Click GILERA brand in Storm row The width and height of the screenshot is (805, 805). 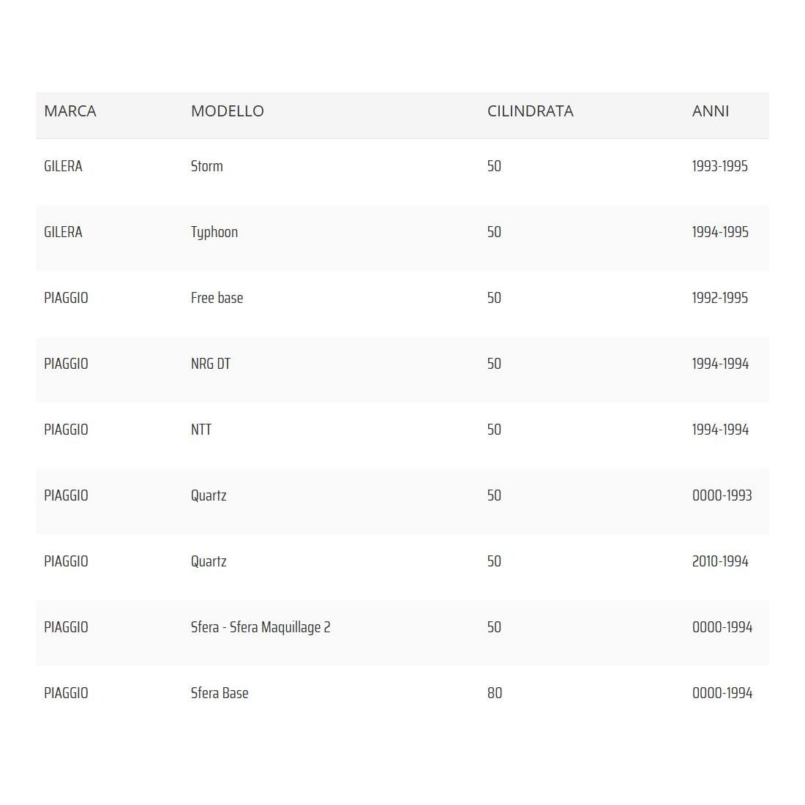(x=63, y=166)
